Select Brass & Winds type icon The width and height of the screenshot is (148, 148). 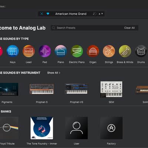pos(125,51)
